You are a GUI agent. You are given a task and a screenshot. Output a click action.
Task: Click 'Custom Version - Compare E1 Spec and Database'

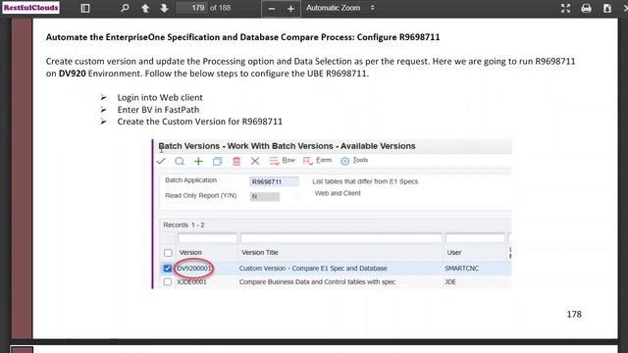point(313,268)
